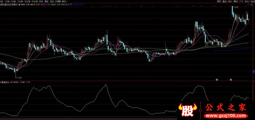Viewport: 255px width, 120px height.
Task: Click the blue marker icon above the indicator panel
Action: (x=217, y=79)
